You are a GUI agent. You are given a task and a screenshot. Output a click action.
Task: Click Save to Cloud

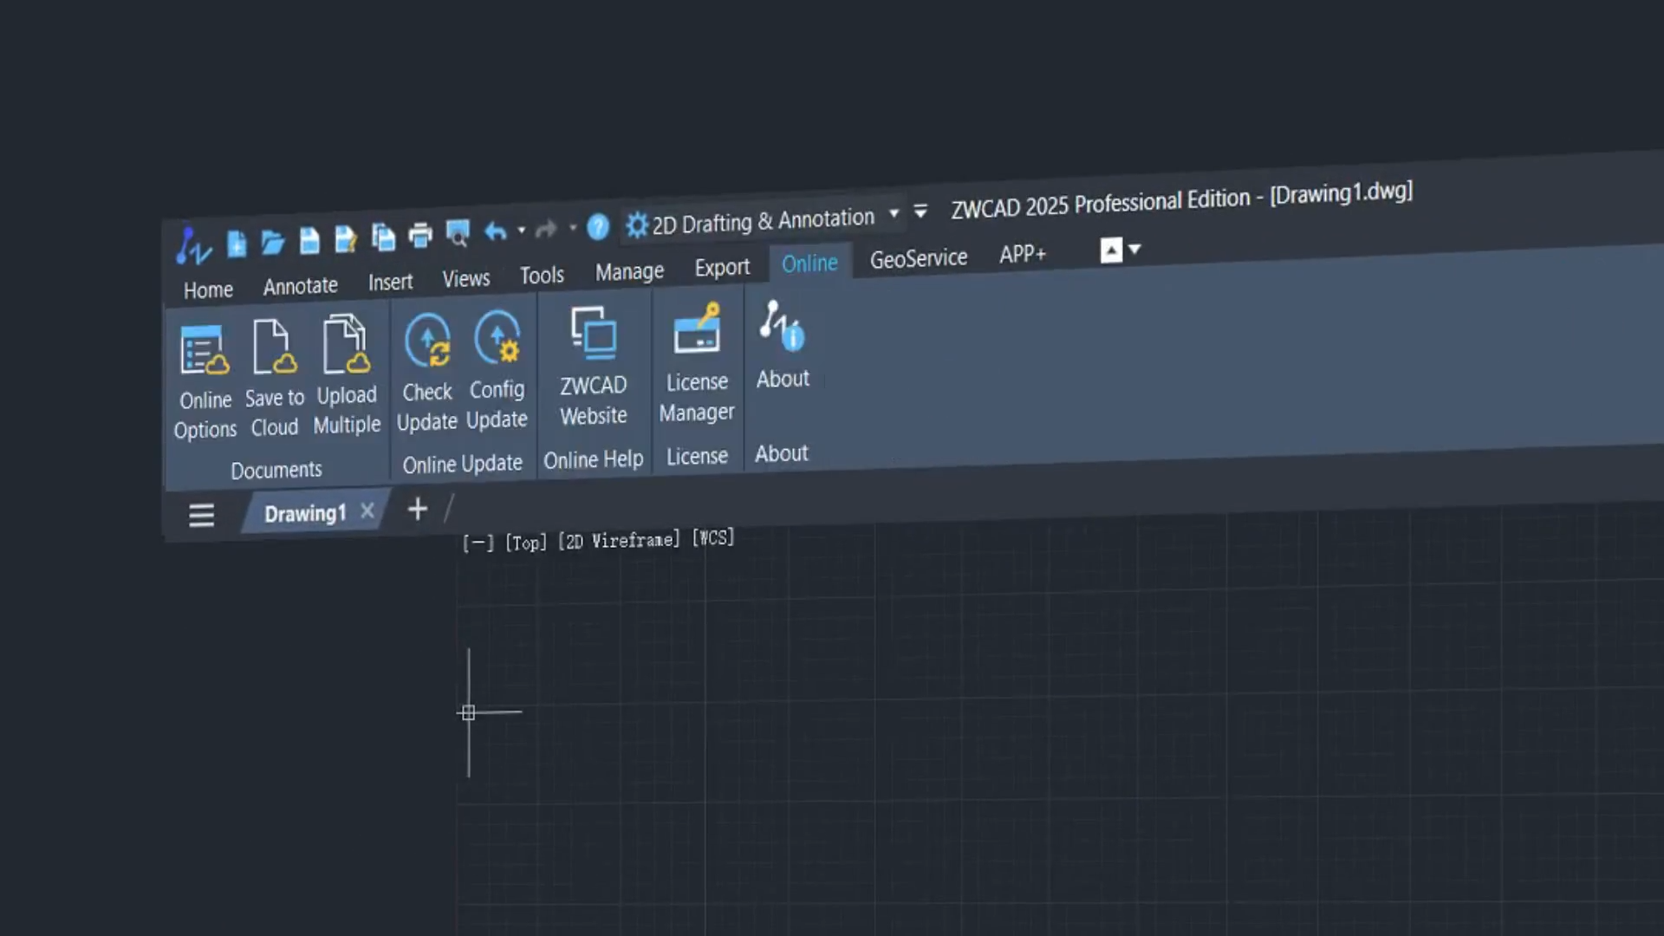click(275, 379)
